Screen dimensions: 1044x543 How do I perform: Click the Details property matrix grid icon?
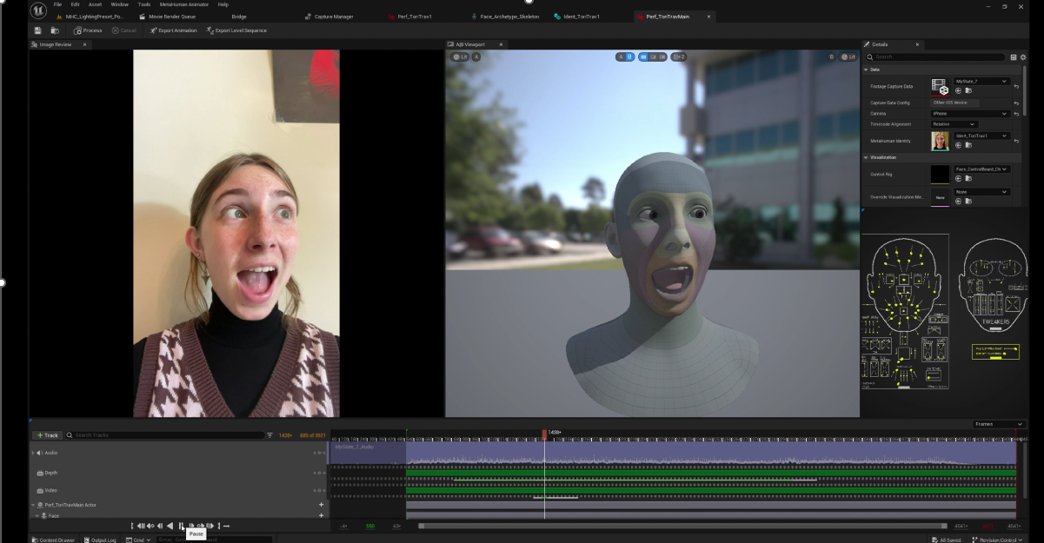tap(1014, 57)
